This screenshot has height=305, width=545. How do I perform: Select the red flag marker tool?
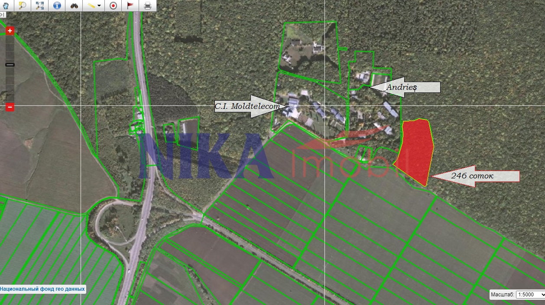130,6
